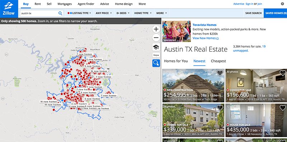Open the Listing Type dropdown

tap(79, 13)
